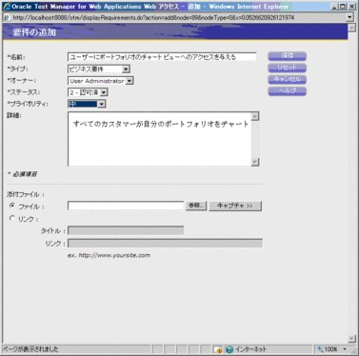359x356 pixels.
Task: Click the disabled リンク URL field
Action: pyautogui.click(x=165, y=243)
